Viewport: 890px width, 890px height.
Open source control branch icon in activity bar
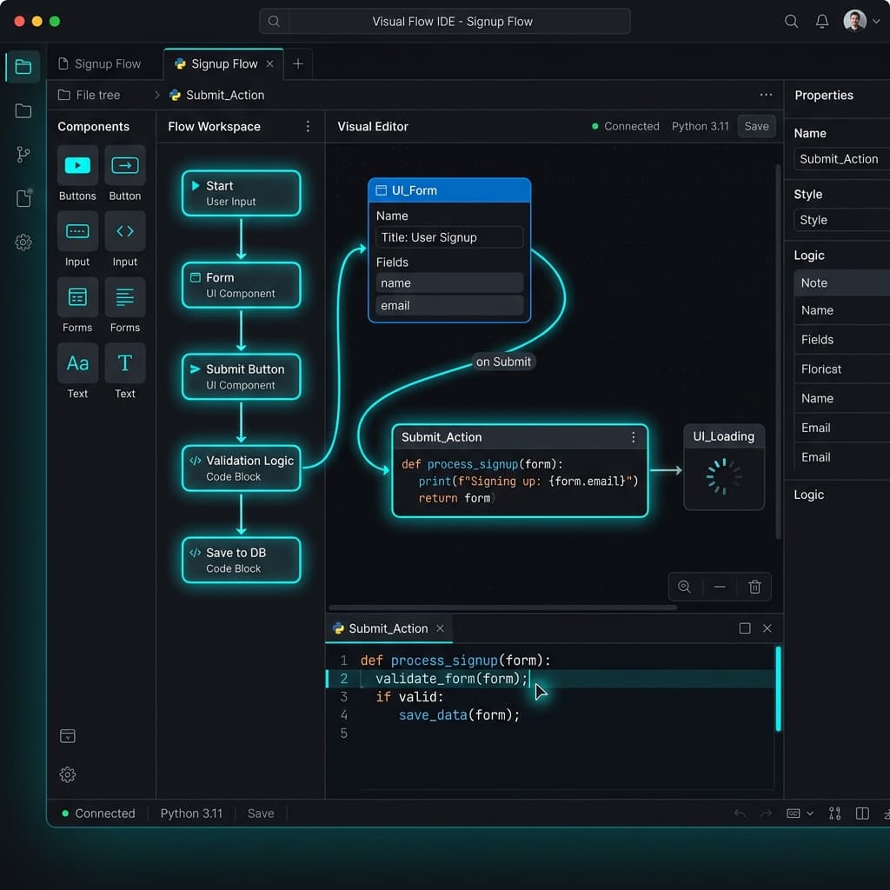(x=23, y=155)
